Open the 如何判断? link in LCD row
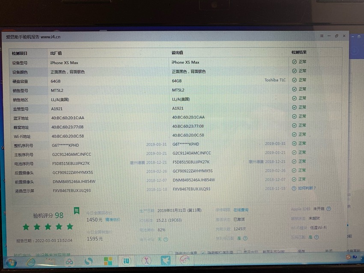Viewport: 364px width, 273px height. click(307, 188)
